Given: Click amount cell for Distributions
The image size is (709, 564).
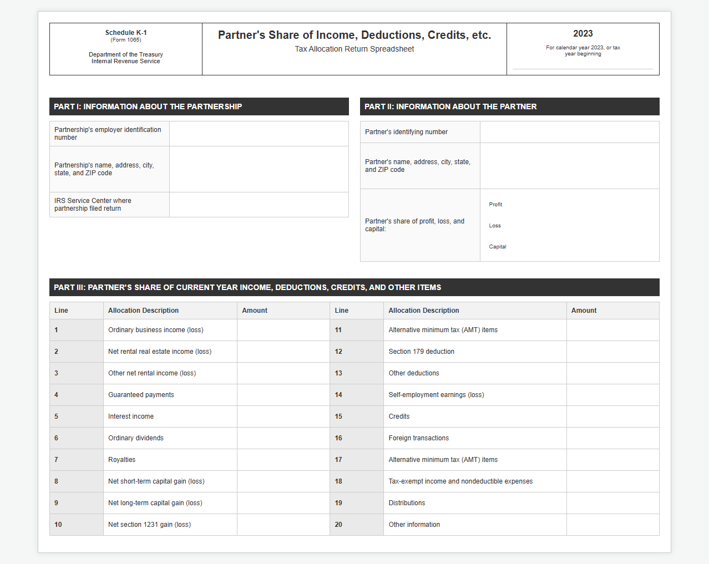Looking at the screenshot, I should point(613,503).
